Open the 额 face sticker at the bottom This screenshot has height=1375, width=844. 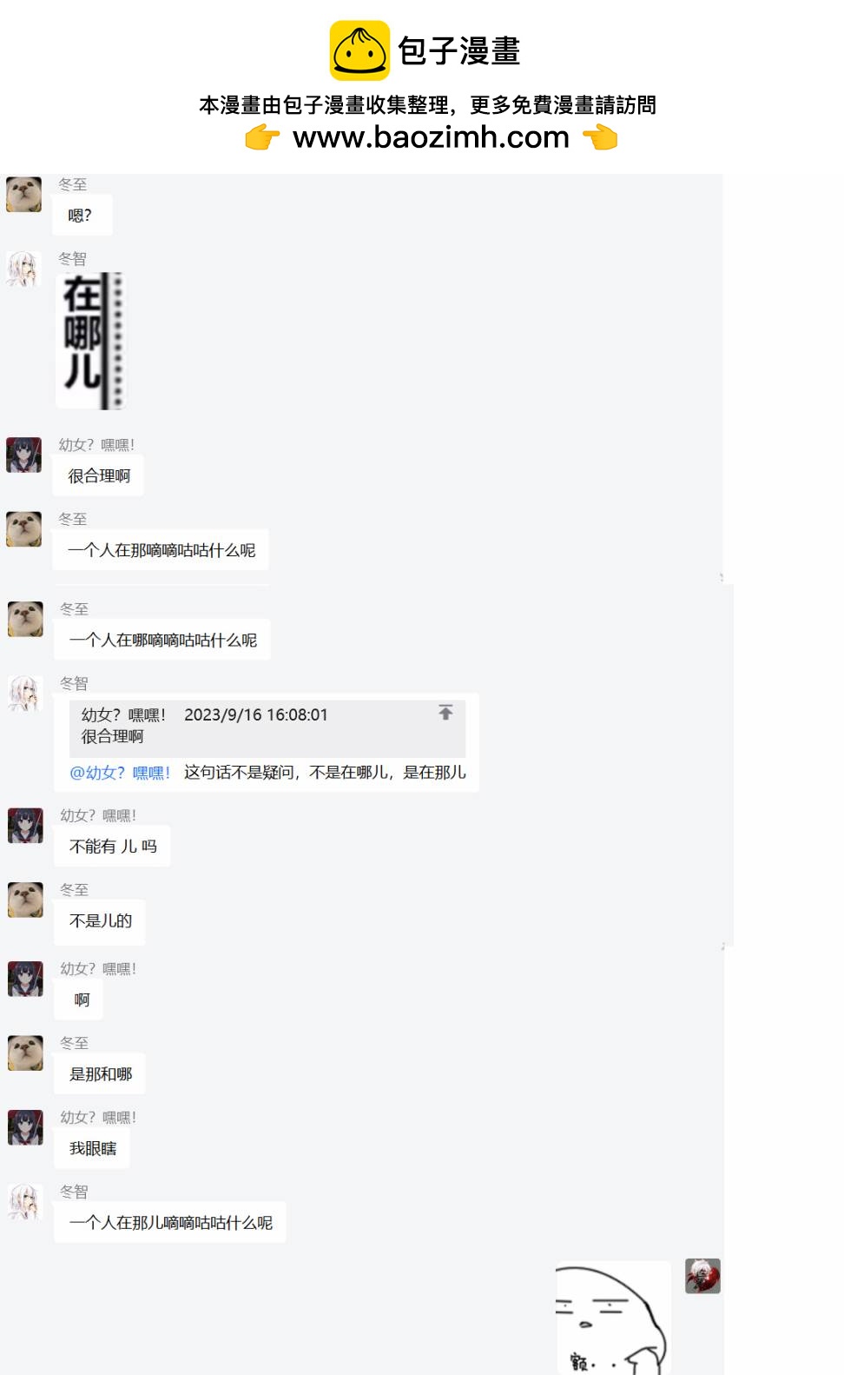(613, 1318)
